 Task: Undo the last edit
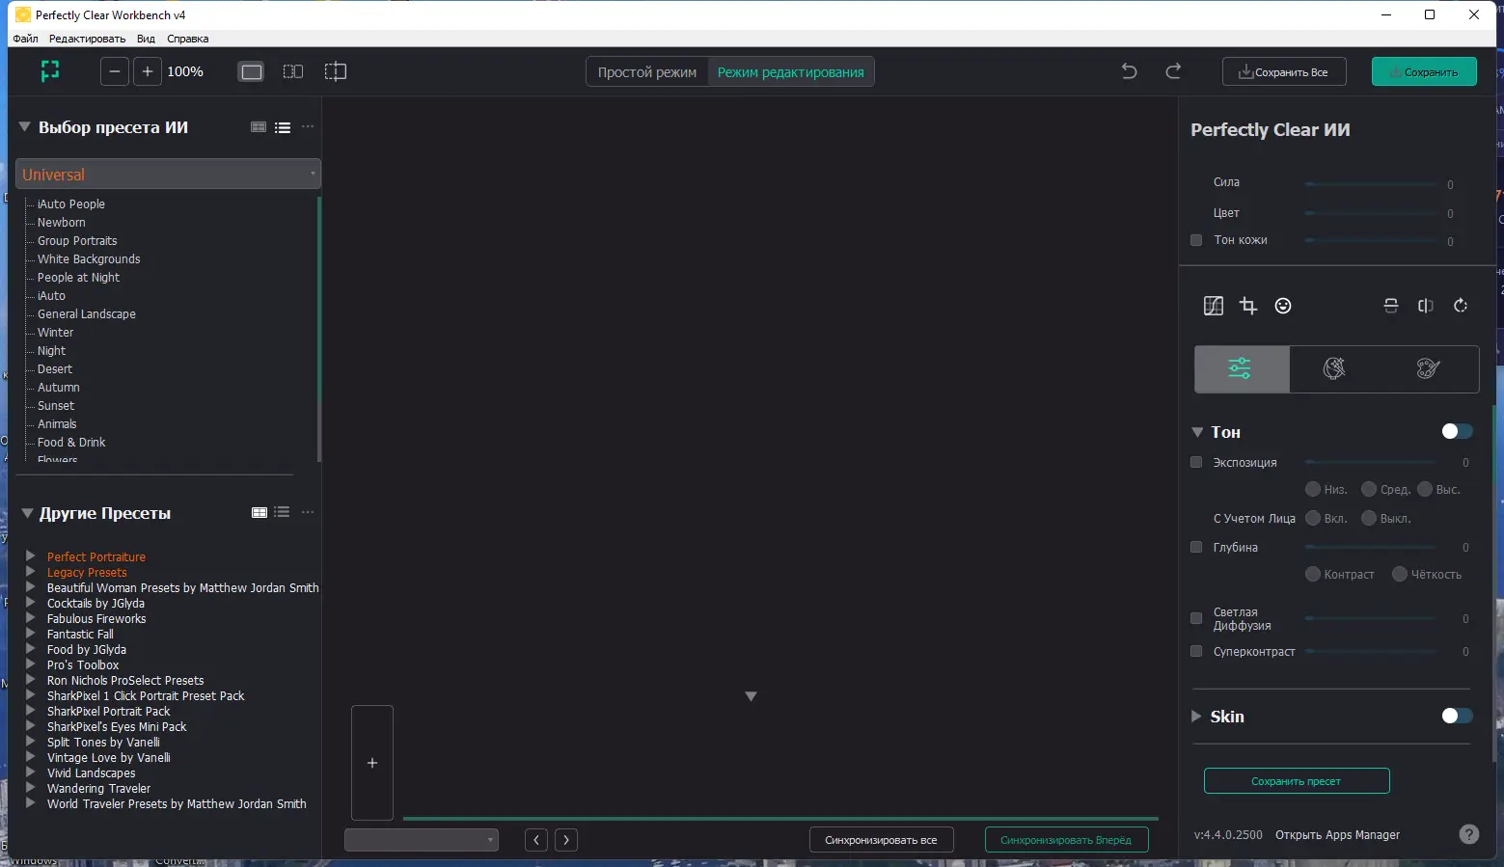[1130, 71]
